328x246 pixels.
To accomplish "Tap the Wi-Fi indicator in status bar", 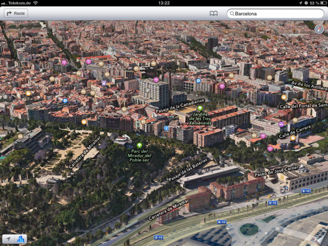I will click(36, 3).
